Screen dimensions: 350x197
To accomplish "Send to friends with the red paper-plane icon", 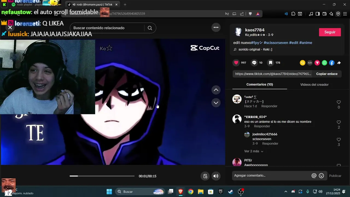I will pyautogui.click(x=317, y=63).
